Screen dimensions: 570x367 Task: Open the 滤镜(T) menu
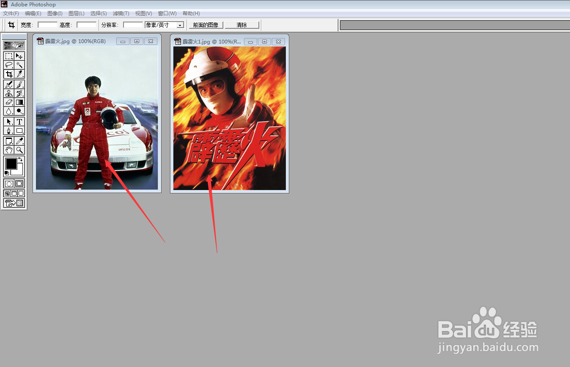click(x=121, y=14)
